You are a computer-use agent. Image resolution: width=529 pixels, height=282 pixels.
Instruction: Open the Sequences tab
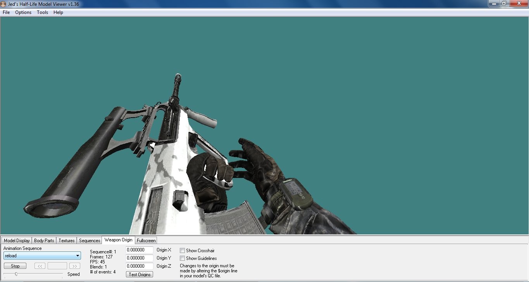[x=89, y=240]
